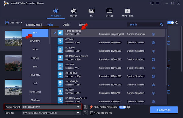Open settings gear for 3D Red-Blue profile
This screenshot has height=118, width=183.
click(x=153, y=76)
